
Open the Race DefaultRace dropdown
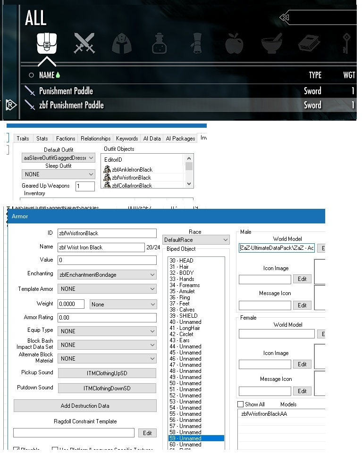pos(196,240)
